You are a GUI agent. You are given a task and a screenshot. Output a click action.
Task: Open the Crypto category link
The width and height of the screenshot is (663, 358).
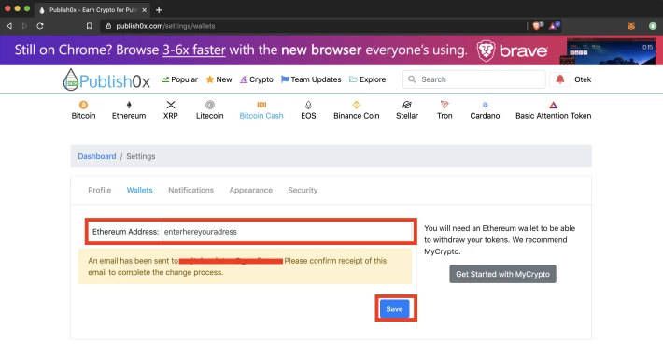257,79
